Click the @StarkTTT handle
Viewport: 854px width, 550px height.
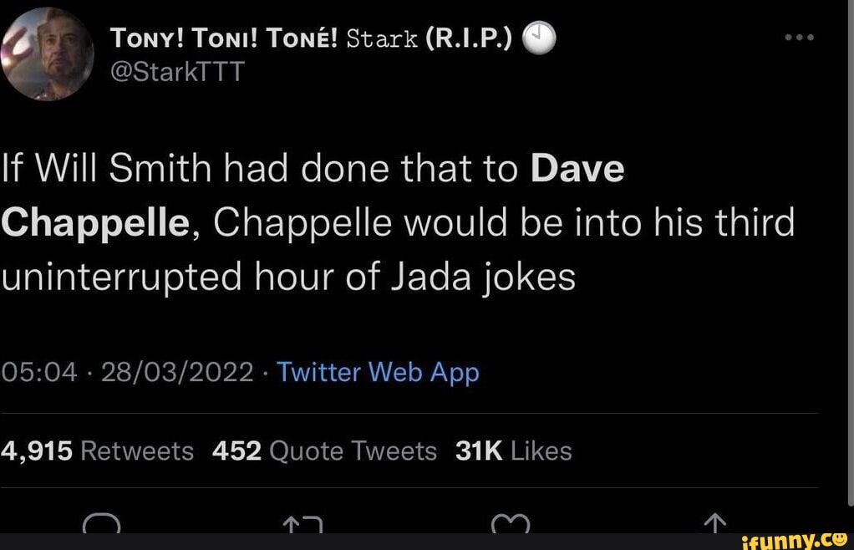pyautogui.click(x=178, y=71)
